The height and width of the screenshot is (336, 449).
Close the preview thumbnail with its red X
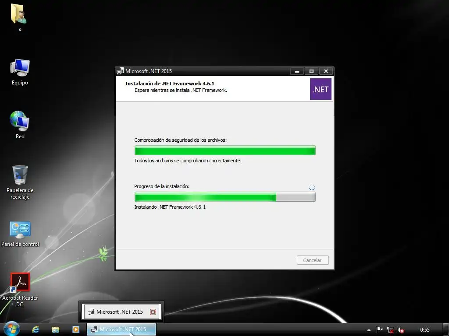click(x=153, y=311)
